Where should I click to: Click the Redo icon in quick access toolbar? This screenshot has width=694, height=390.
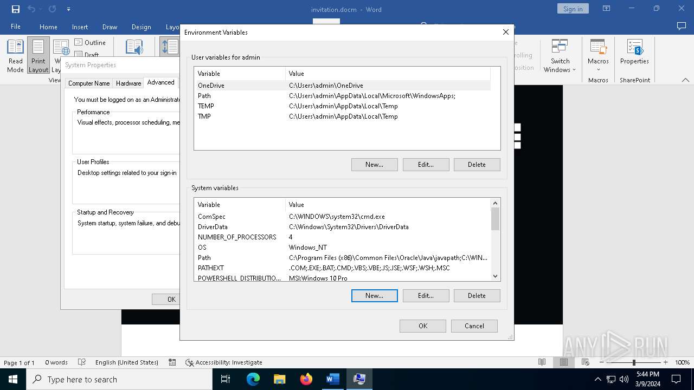52,9
